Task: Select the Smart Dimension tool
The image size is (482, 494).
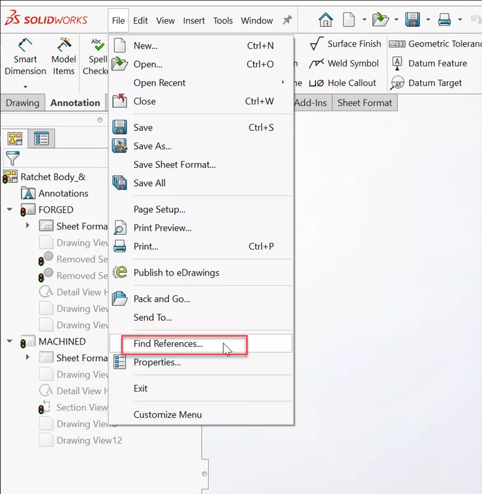Action: point(25,57)
